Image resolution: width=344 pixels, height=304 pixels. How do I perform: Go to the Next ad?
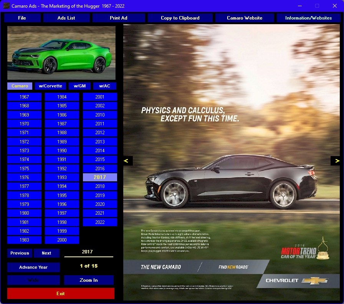46,253
